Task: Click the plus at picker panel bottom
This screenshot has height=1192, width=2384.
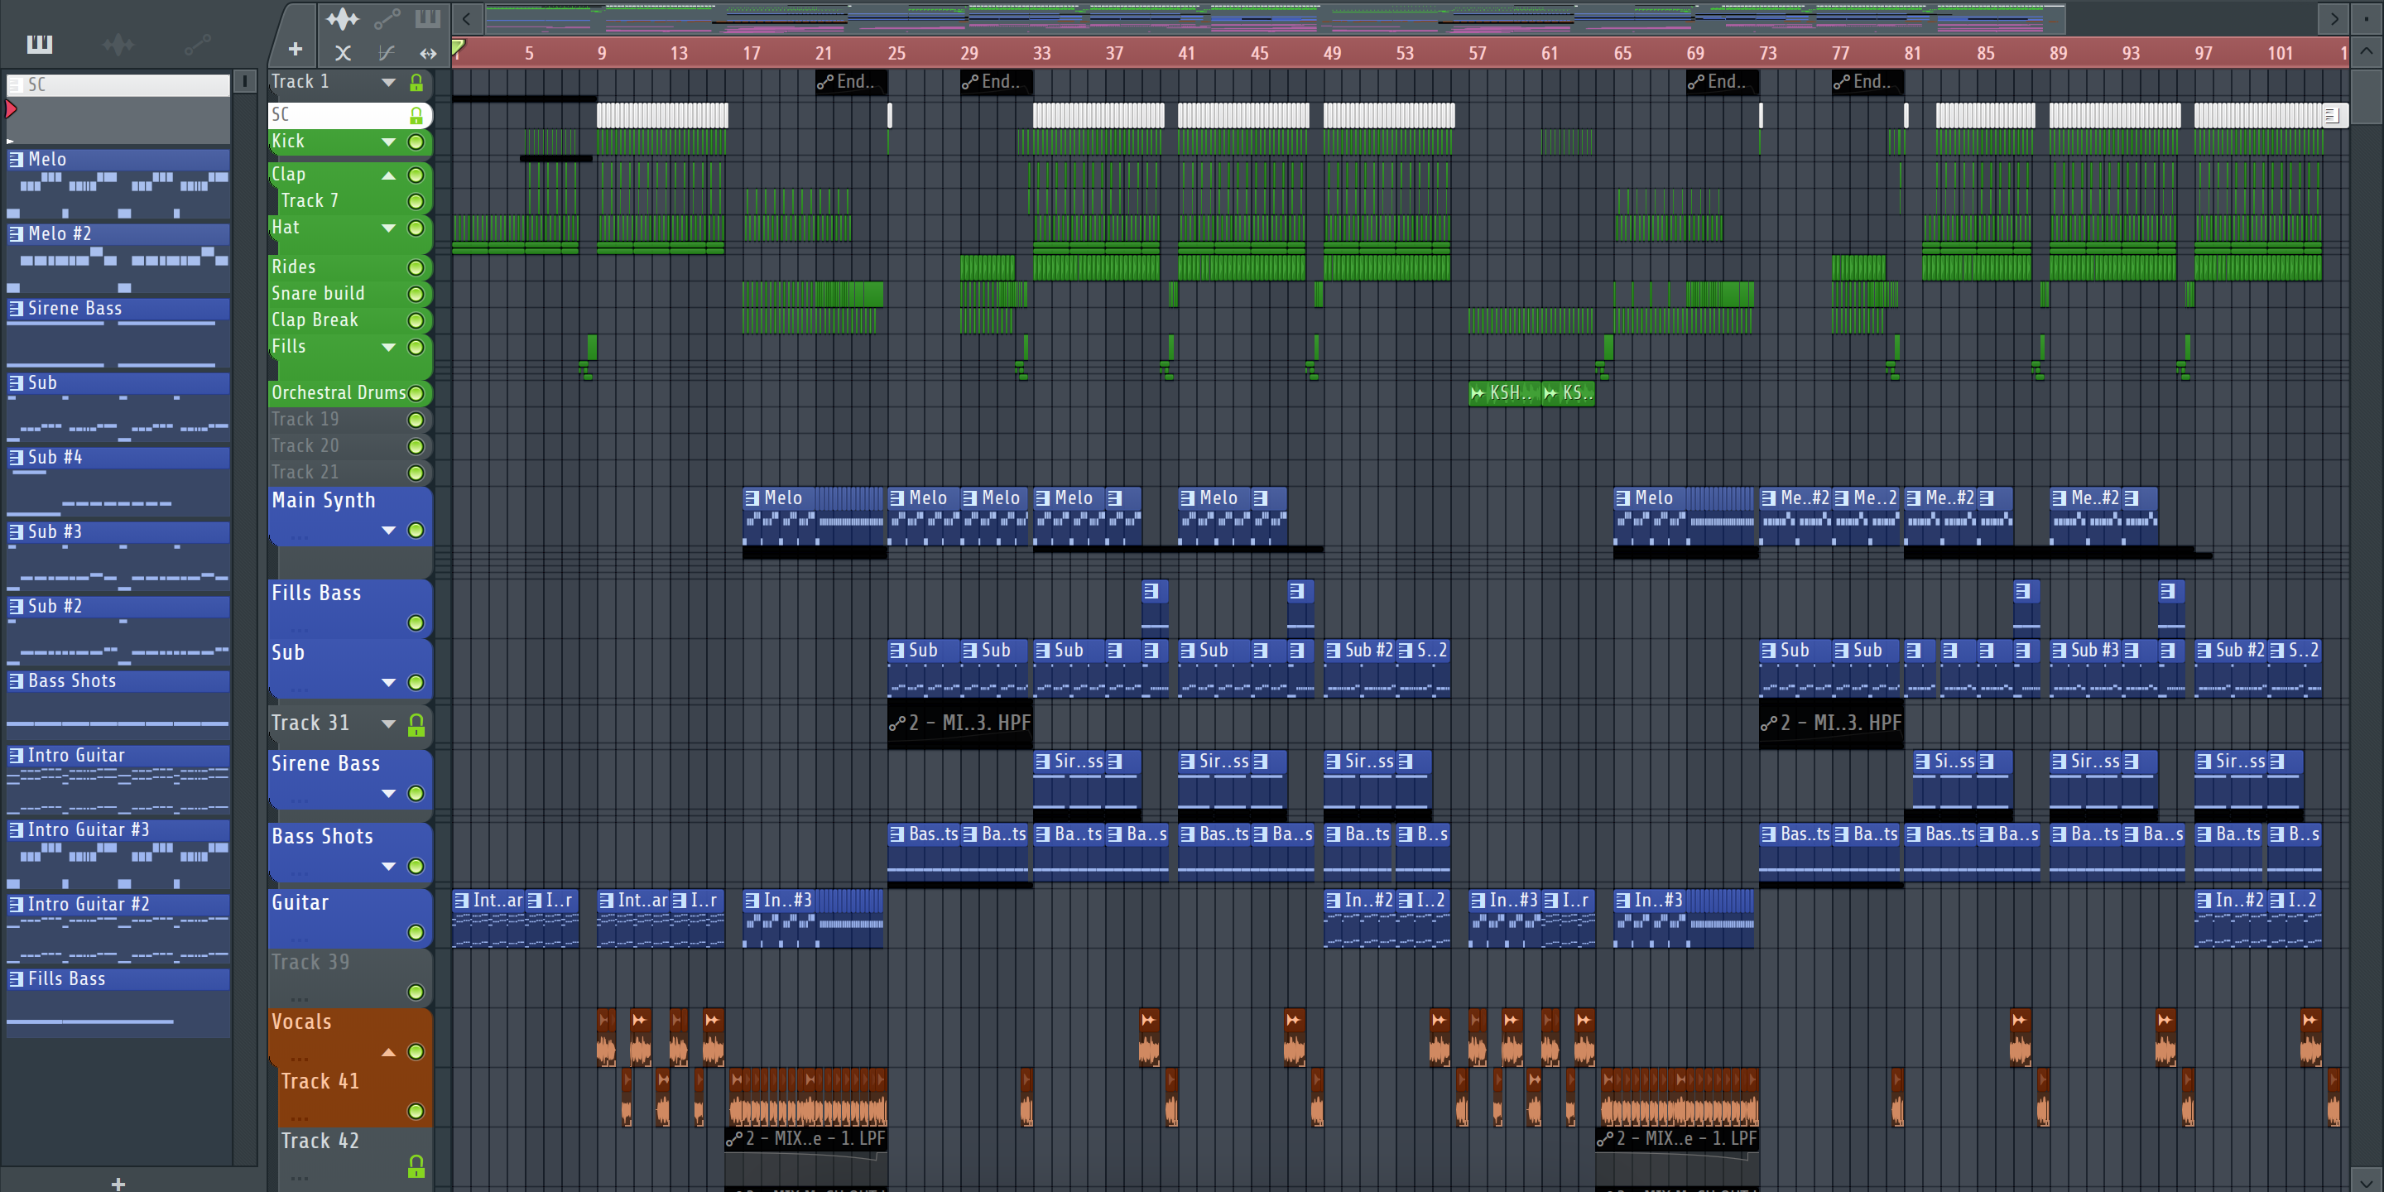Action: (118, 1183)
